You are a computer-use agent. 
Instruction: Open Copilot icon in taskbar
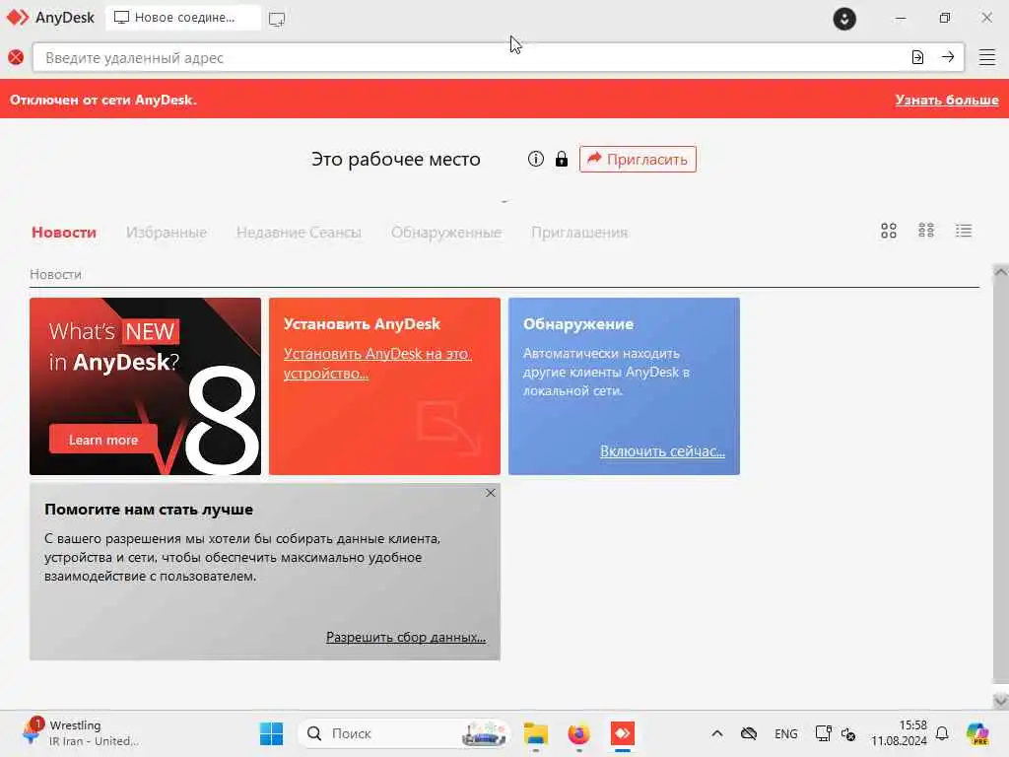(977, 733)
